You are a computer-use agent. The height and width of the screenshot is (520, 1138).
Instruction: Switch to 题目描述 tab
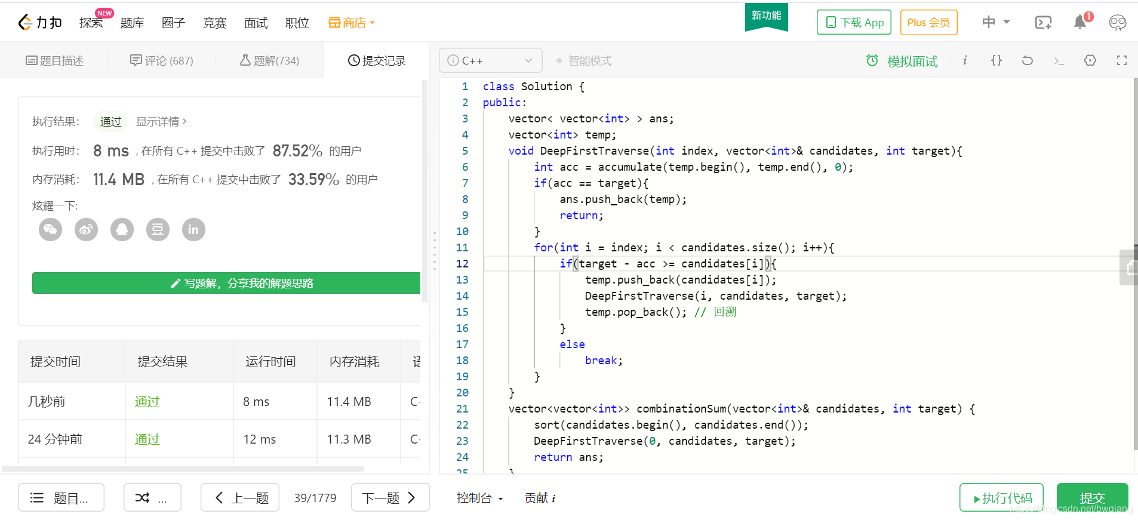click(x=54, y=60)
